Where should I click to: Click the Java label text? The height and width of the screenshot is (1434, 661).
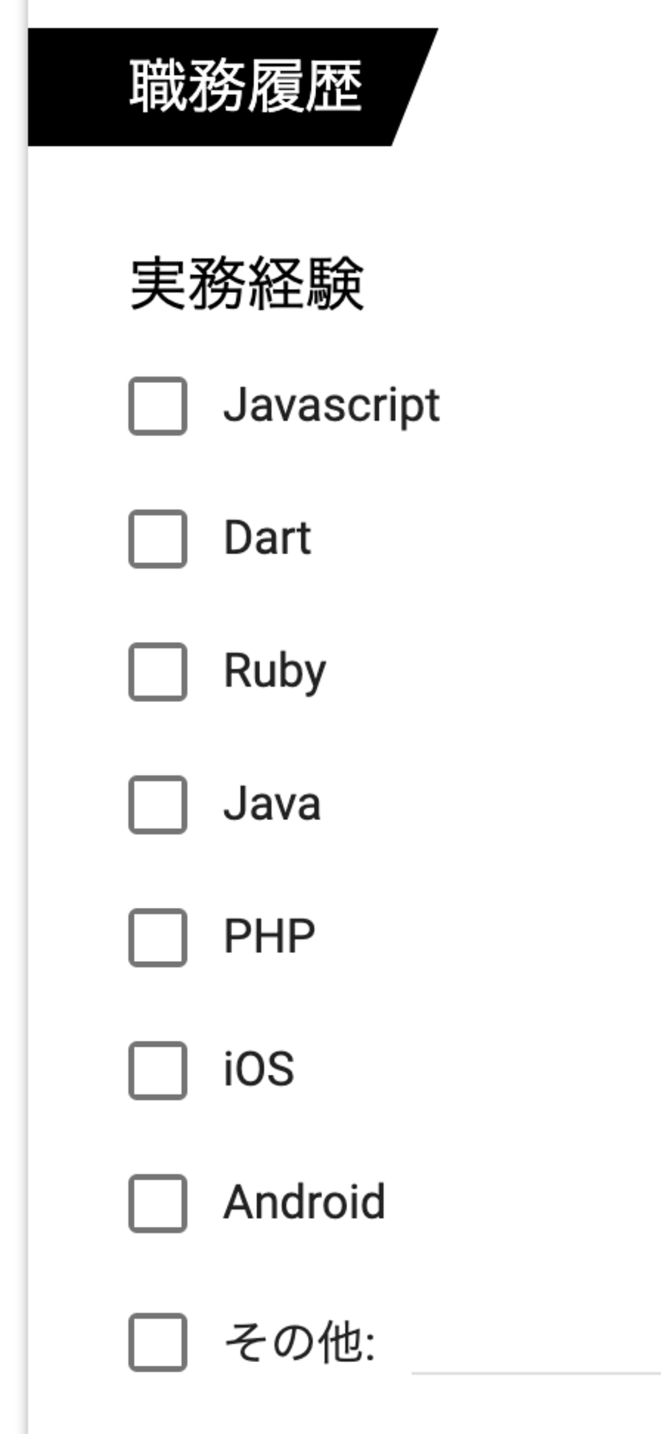pyautogui.click(x=272, y=805)
